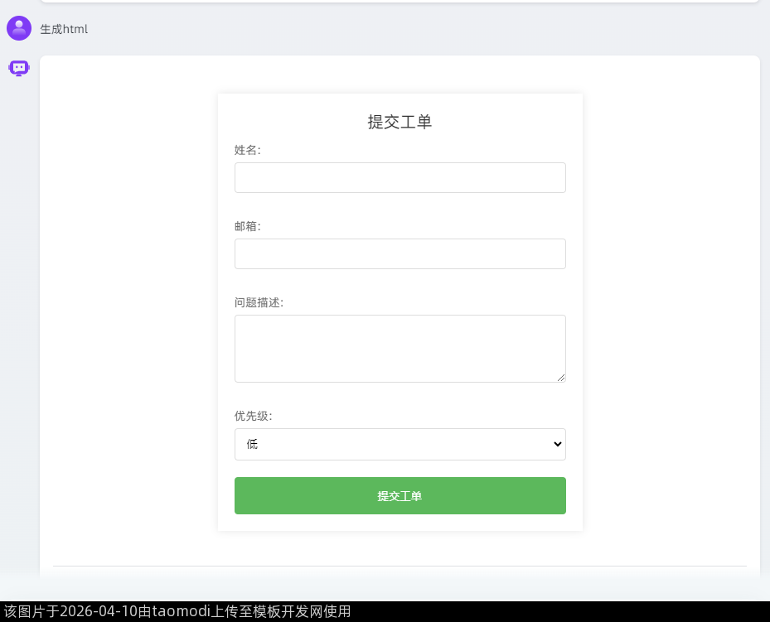Select the 生成html user message text
770x622 pixels.
(64, 29)
